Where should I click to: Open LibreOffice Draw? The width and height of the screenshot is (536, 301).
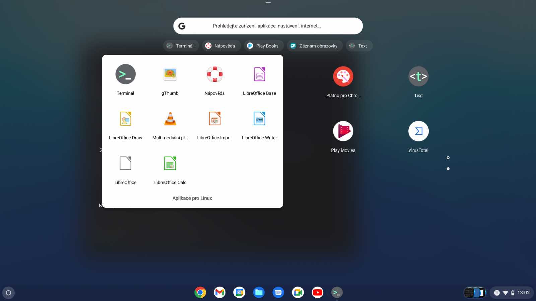click(x=125, y=119)
